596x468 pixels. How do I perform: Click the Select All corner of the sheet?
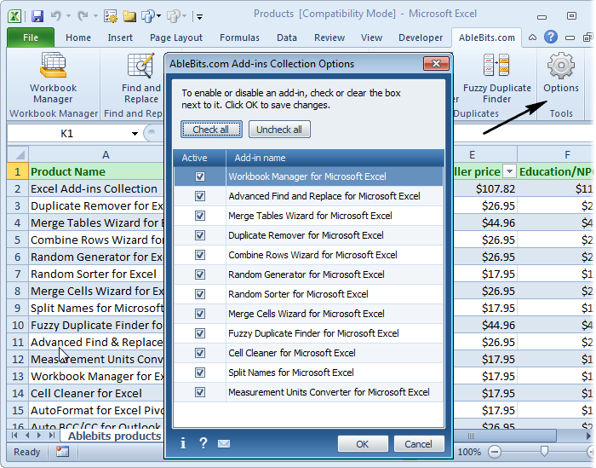(18, 154)
